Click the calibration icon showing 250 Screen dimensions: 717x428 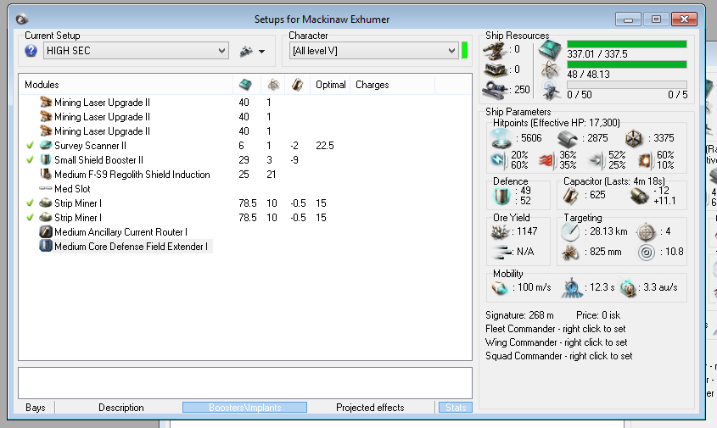496,89
